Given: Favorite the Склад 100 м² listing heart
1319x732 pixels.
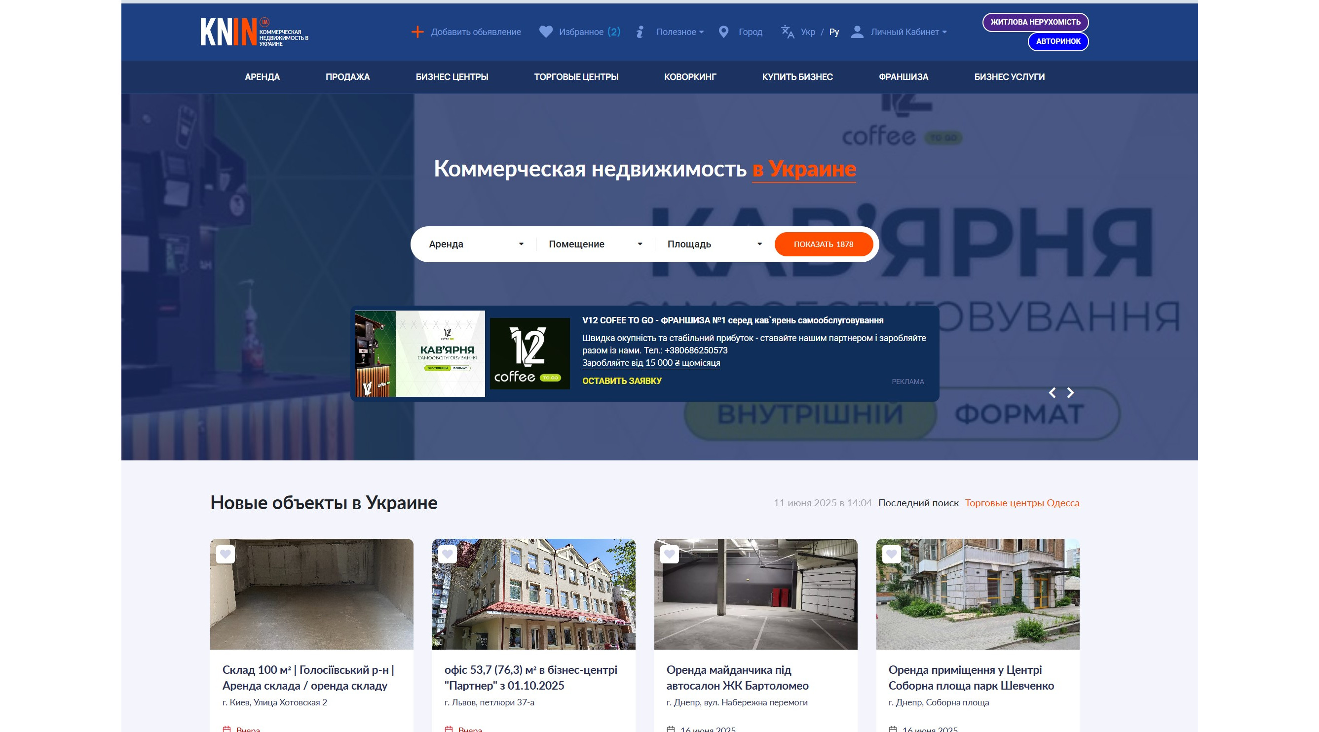Looking at the screenshot, I should pos(226,554).
